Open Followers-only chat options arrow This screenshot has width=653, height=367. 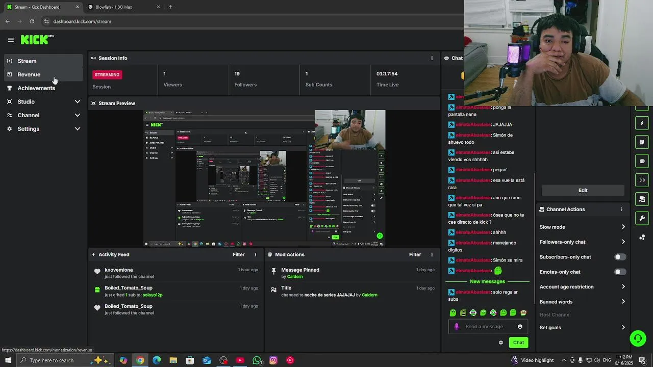point(623,242)
